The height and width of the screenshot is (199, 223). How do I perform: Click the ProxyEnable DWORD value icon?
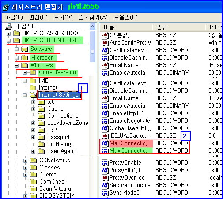[x=105, y=163]
